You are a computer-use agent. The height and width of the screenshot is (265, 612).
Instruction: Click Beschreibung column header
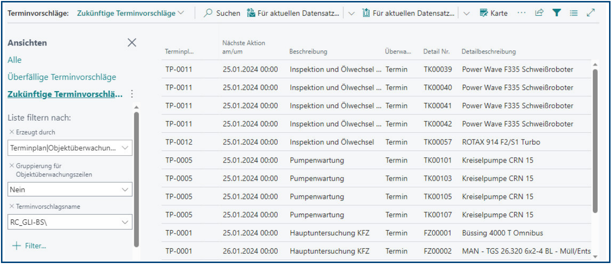click(x=308, y=51)
